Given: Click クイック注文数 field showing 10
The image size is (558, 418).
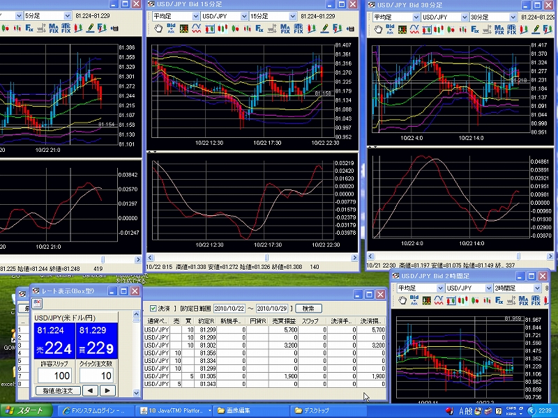Looking at the screenshot, I should (x=96, y=376).
